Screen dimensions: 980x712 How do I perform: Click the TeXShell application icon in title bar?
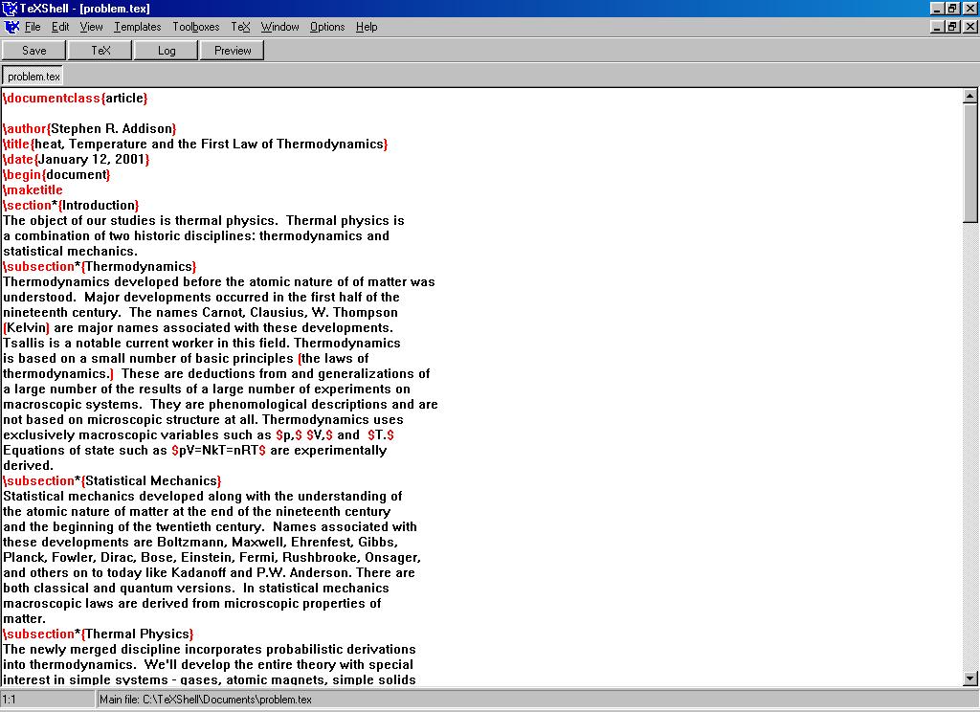tap(9, 8)
